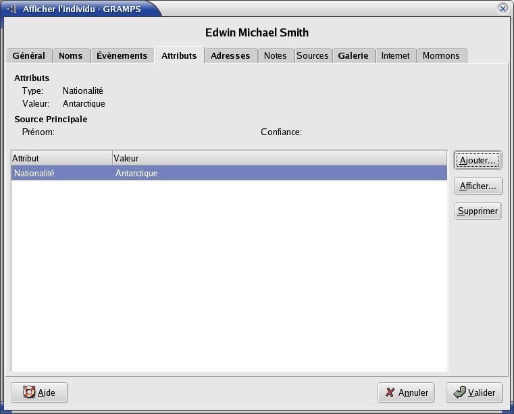Switch to the Notes tab

[276, 56]
